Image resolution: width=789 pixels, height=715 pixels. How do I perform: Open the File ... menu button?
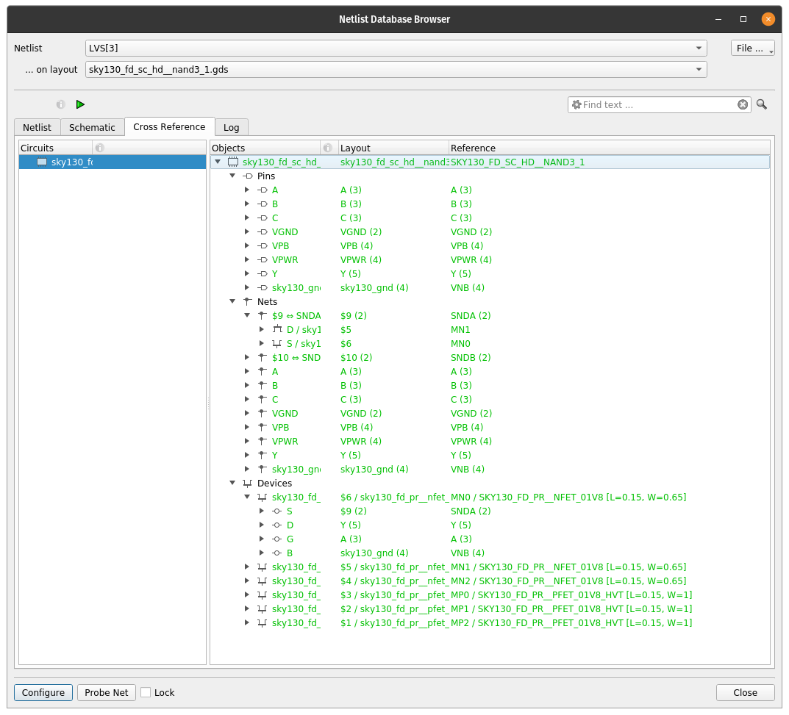[x=752, y=48]
